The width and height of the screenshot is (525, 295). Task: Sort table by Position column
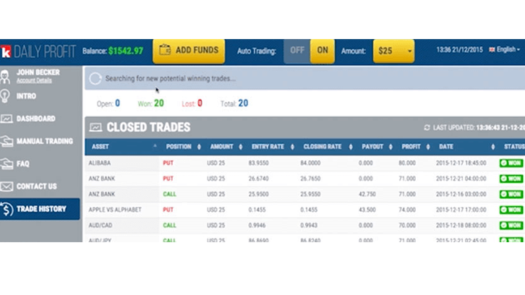[183, 147]
